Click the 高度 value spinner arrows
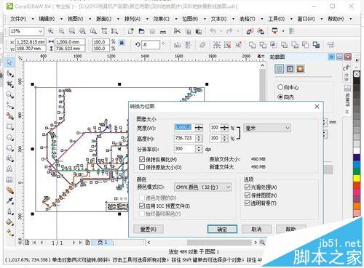The width and height of the screenshot is (364, 268). tap(199, 138)
